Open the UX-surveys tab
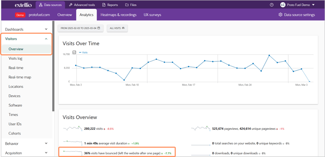Viewport: 325px width, 157px height. 152,15
